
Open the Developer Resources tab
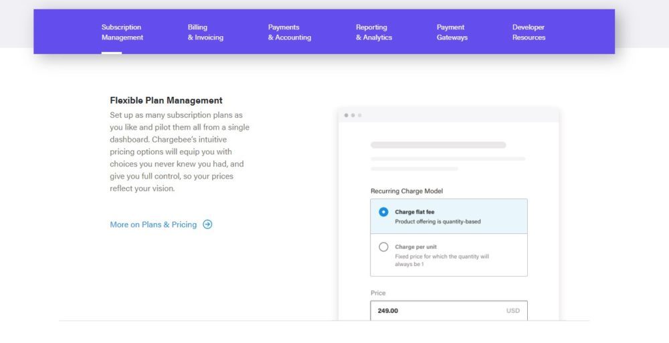click(x=529, y=32)
